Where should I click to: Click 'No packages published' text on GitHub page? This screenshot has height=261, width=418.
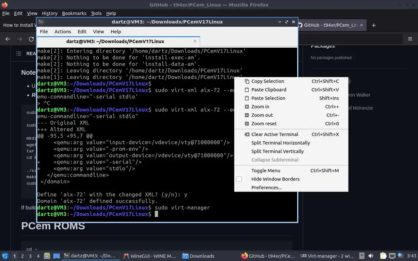coord(331,58)
